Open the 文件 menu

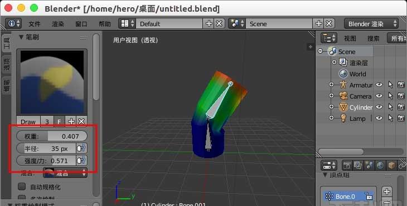[34, 24]
